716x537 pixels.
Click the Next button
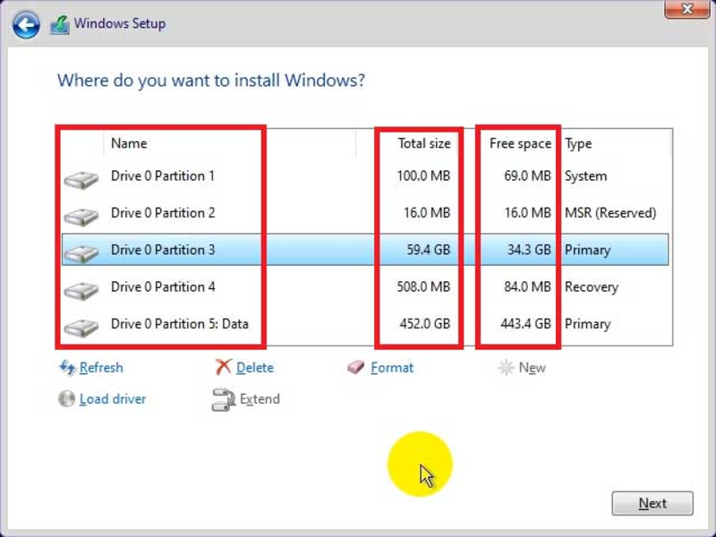click(x=652, y=503)
